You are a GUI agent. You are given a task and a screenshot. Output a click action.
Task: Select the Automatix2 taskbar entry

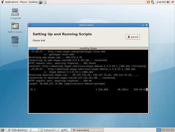[87, 130]
